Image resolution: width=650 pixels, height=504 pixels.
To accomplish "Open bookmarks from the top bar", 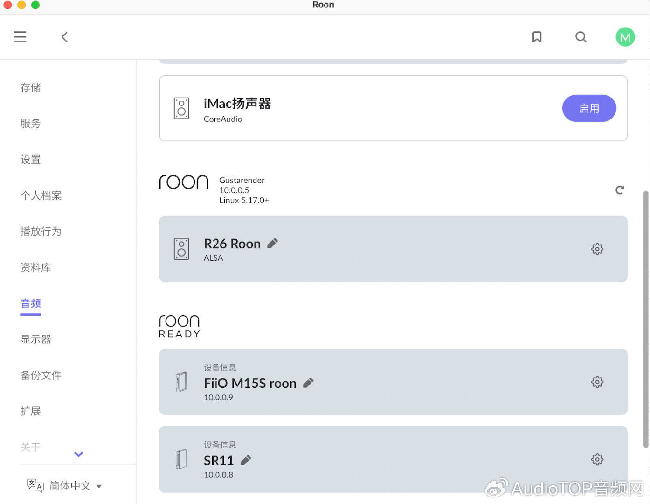I will pyautogui.click(x=537, y=37).
